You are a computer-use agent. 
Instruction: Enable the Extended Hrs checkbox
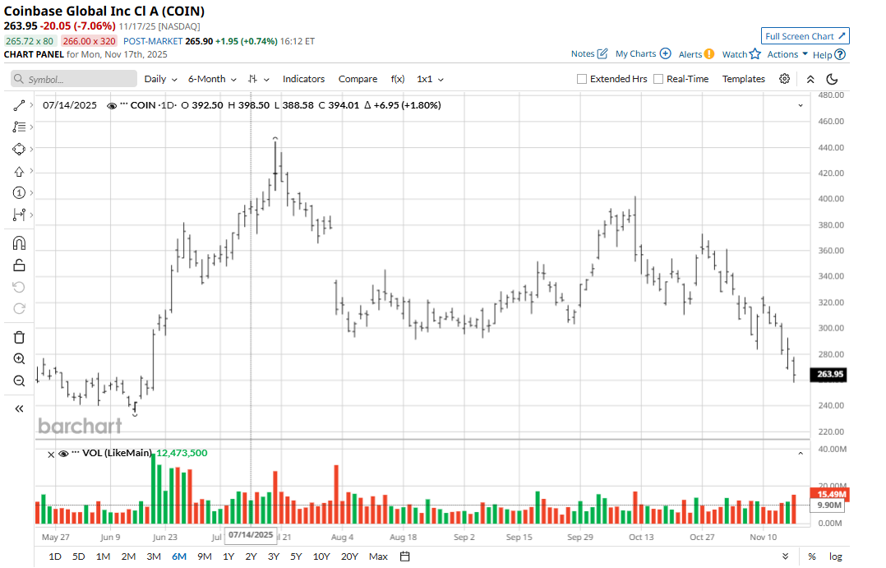[581, 79]
